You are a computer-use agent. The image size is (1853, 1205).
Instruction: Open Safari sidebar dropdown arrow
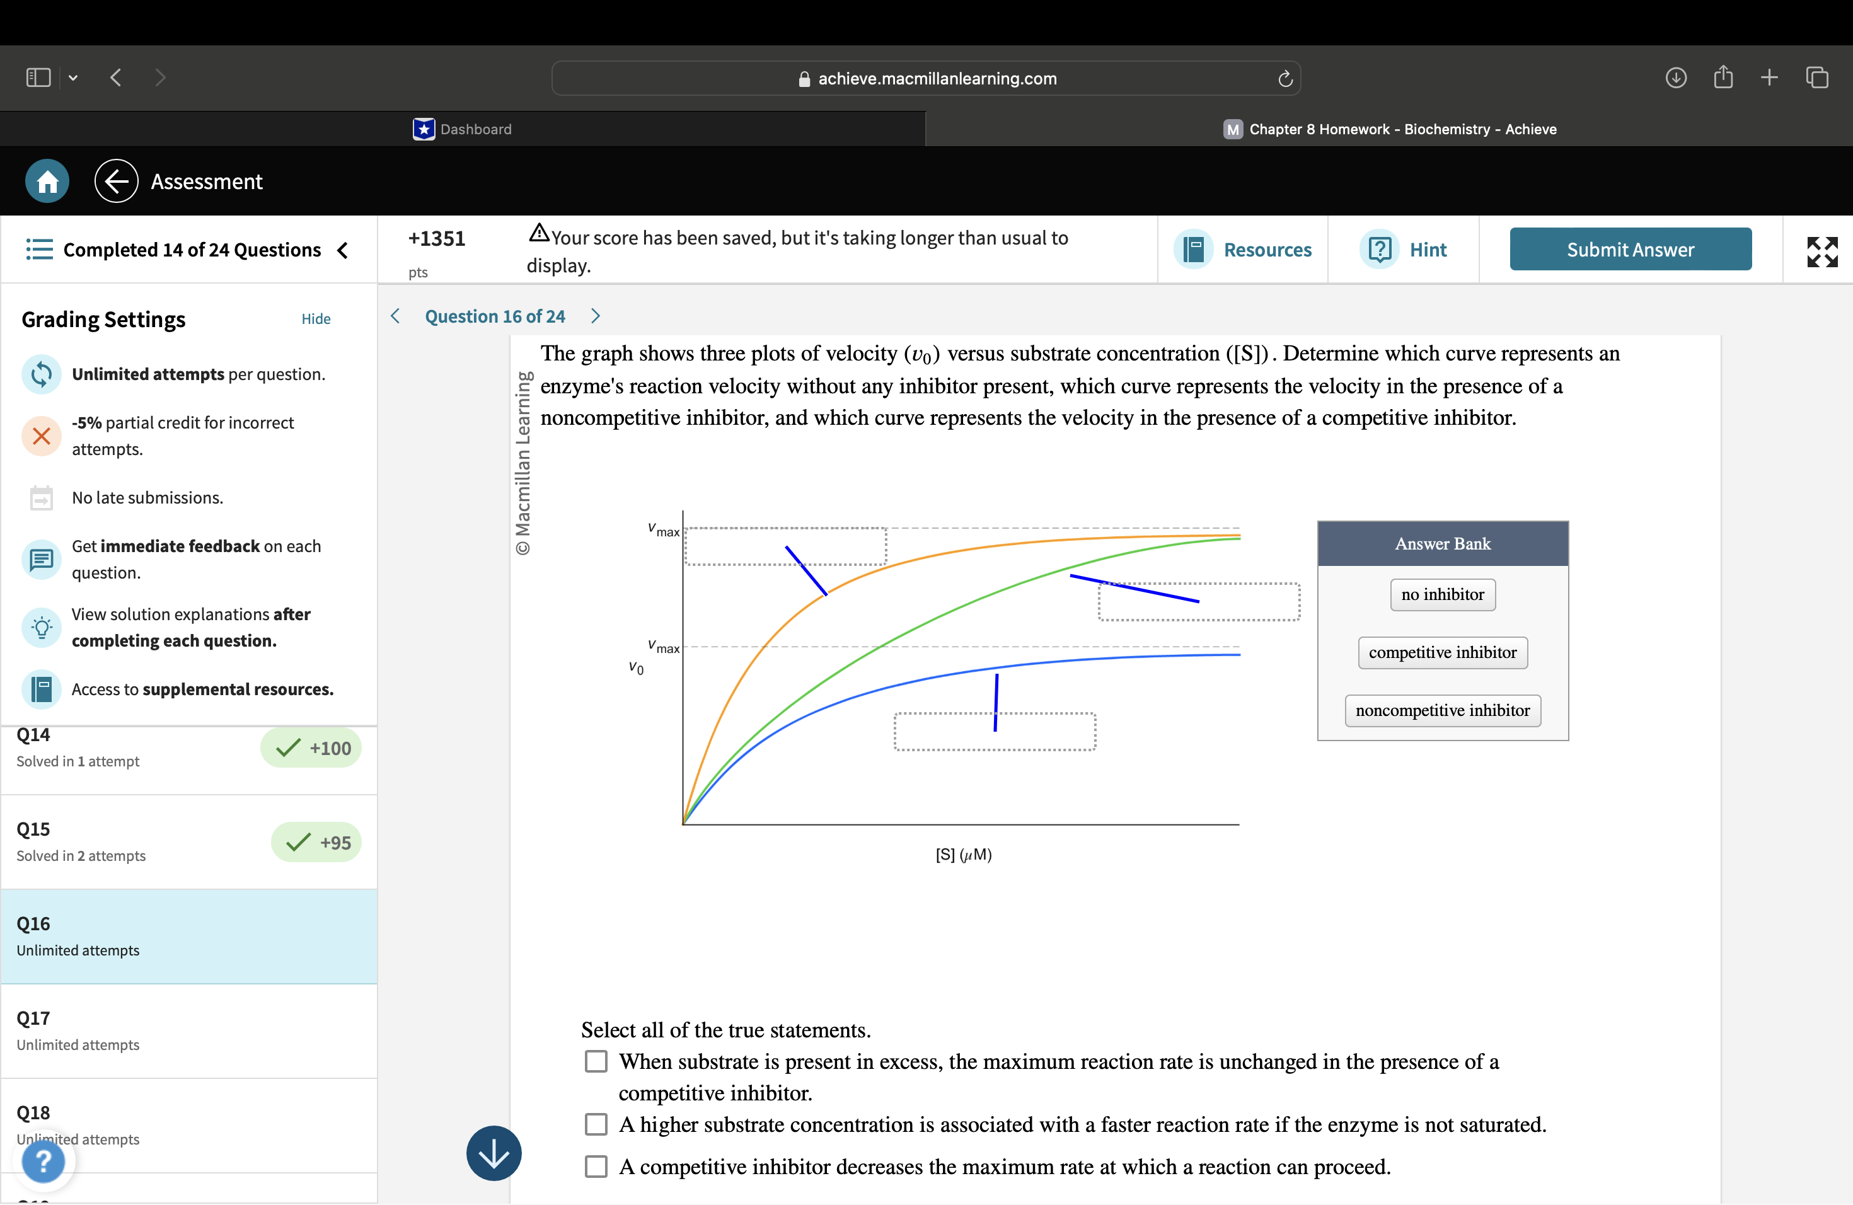pyautogui.click(x=73, y=78)
